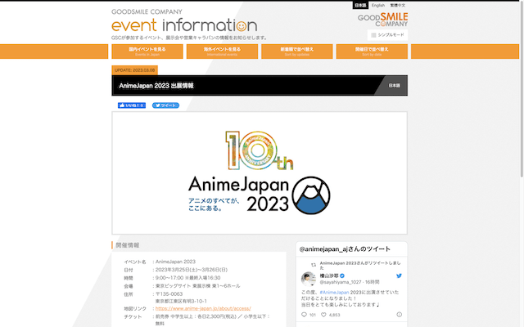Viewport: 524px width, 327px height.
Task: Click the event name AnimeJapan 2023 text
Action: pyautogui.click(x=175, y=262)
